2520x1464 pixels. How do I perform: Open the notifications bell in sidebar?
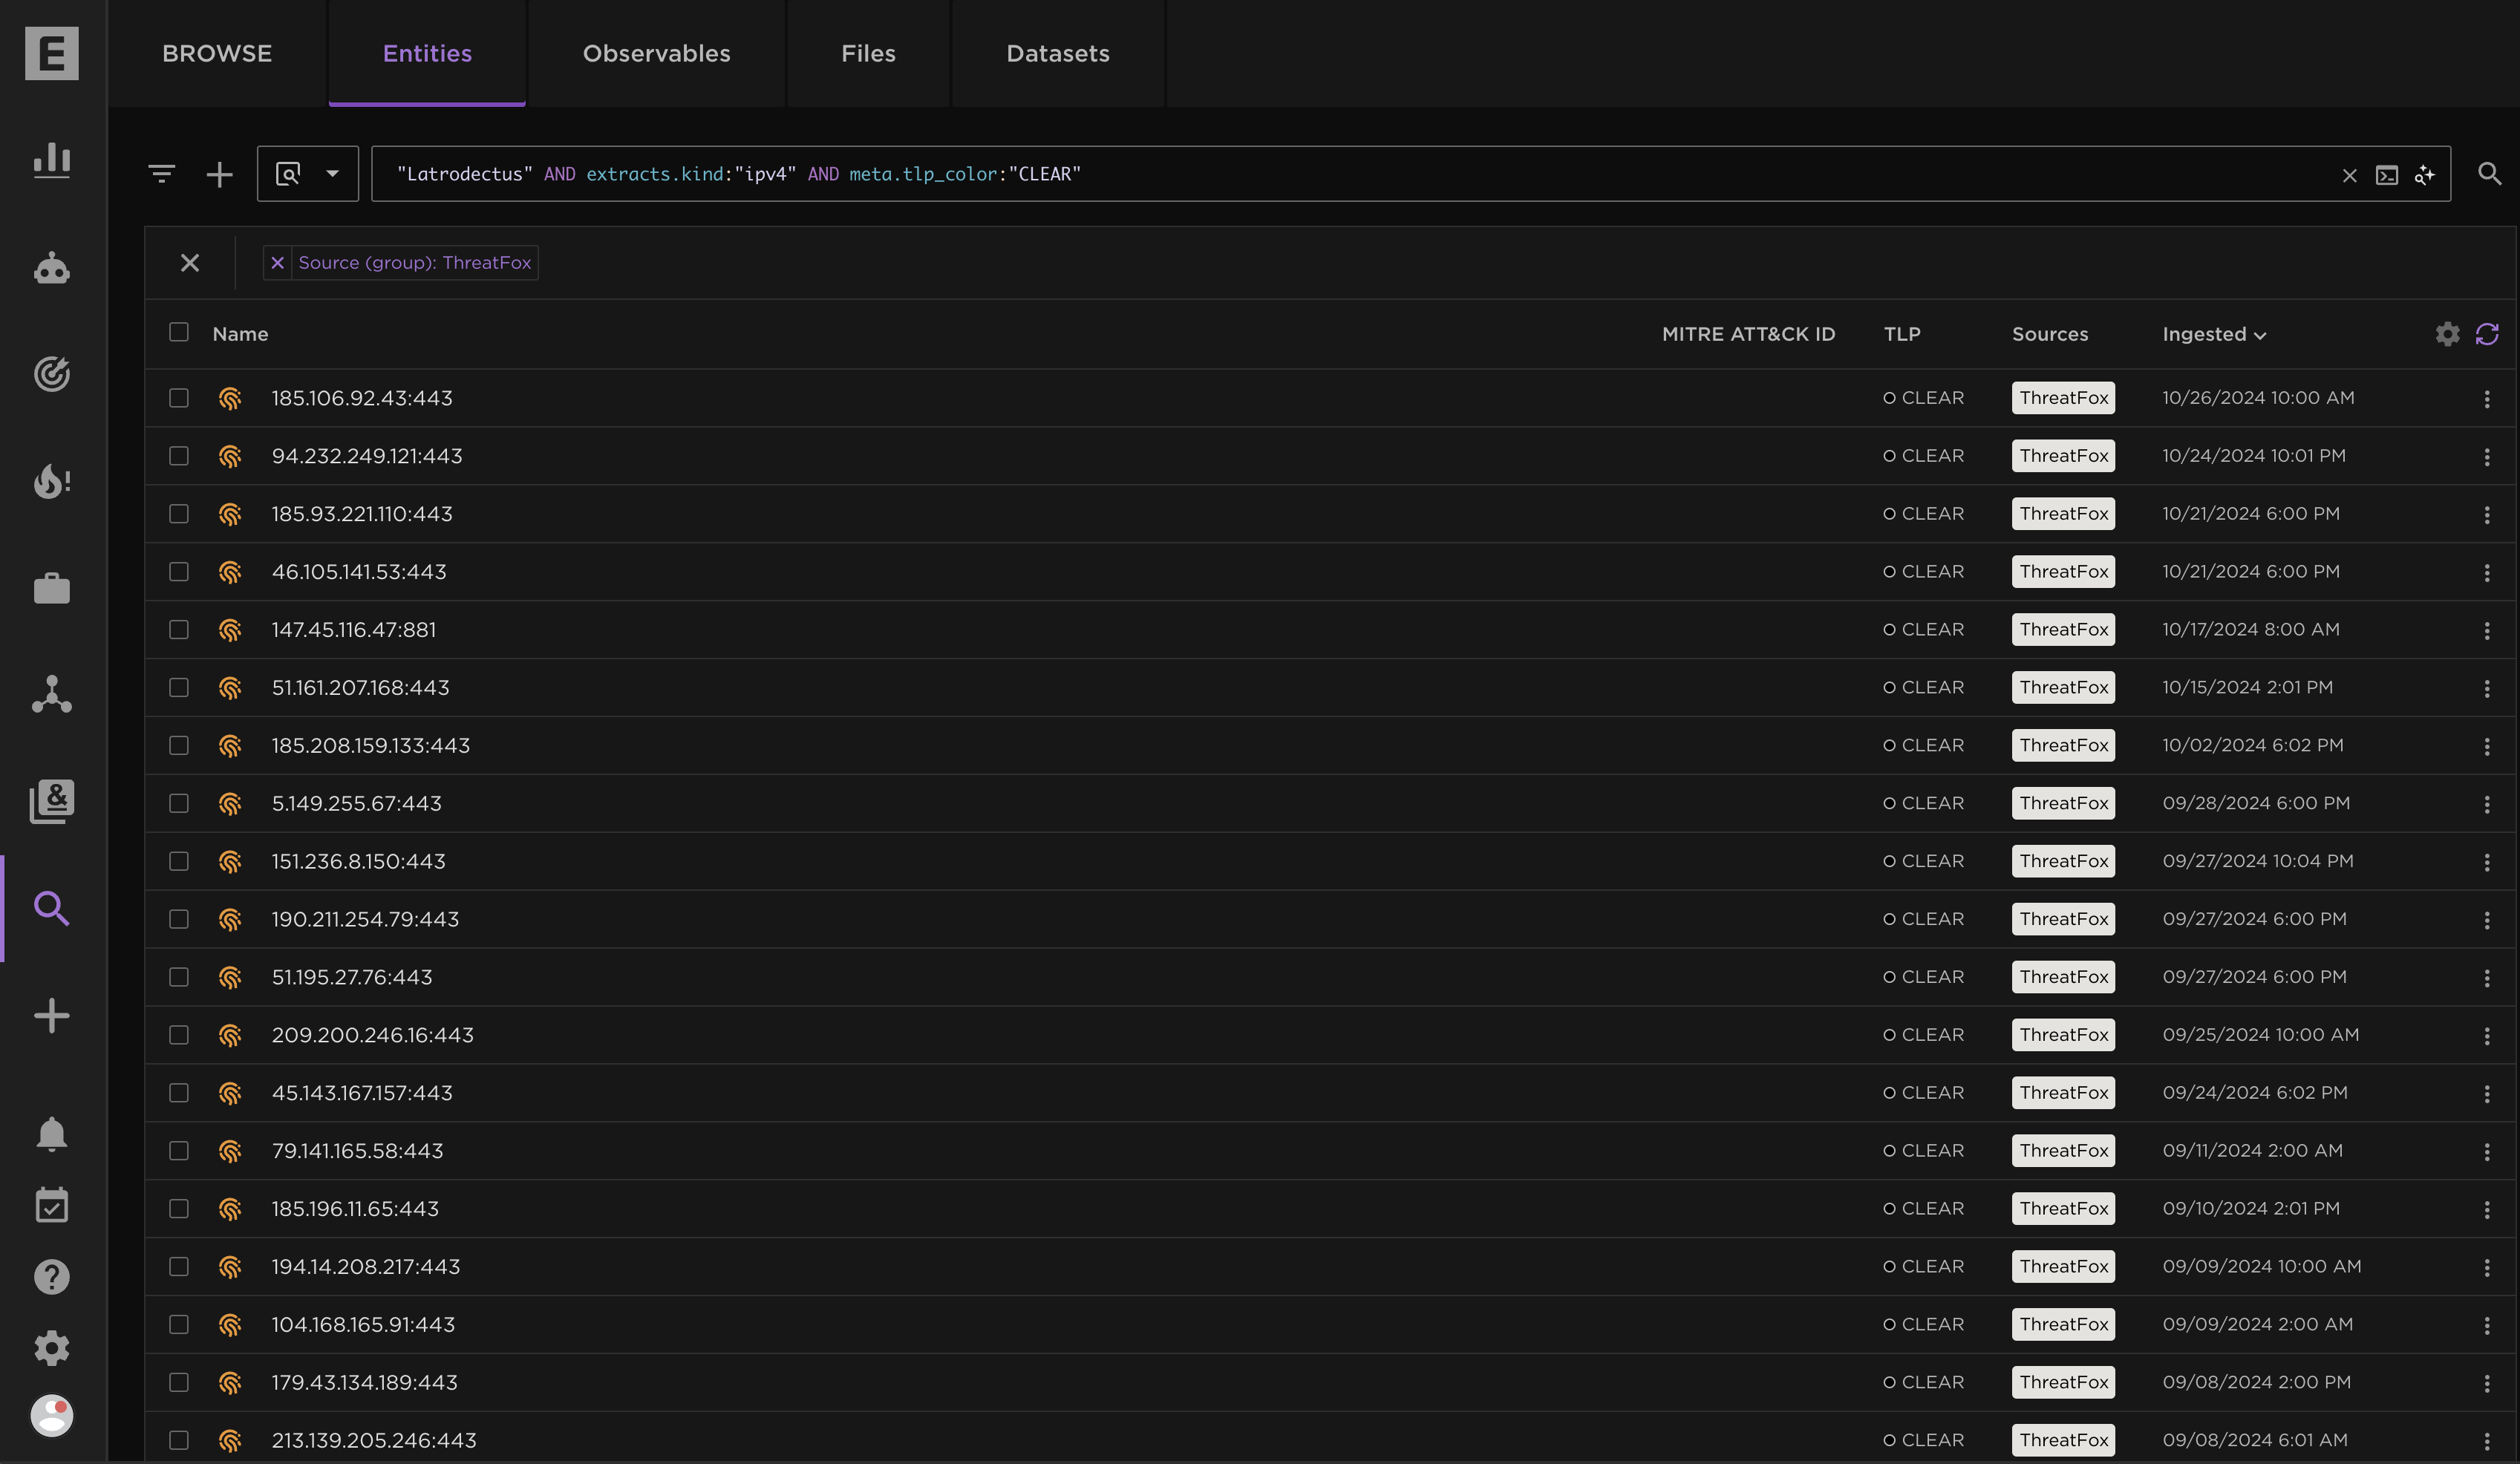click(x=51, y=1134)
